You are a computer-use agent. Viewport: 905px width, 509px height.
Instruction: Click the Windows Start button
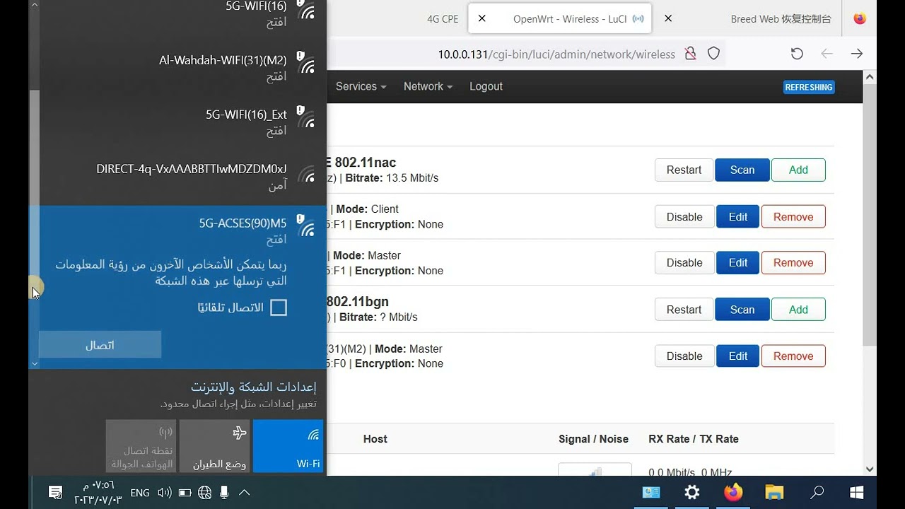[x=858, y=492]
